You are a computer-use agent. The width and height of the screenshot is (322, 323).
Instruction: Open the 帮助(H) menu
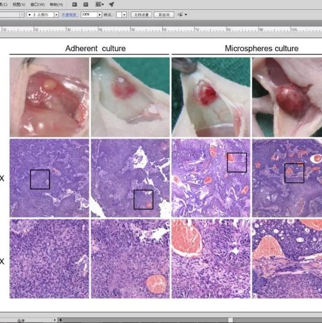pos(56,4)
